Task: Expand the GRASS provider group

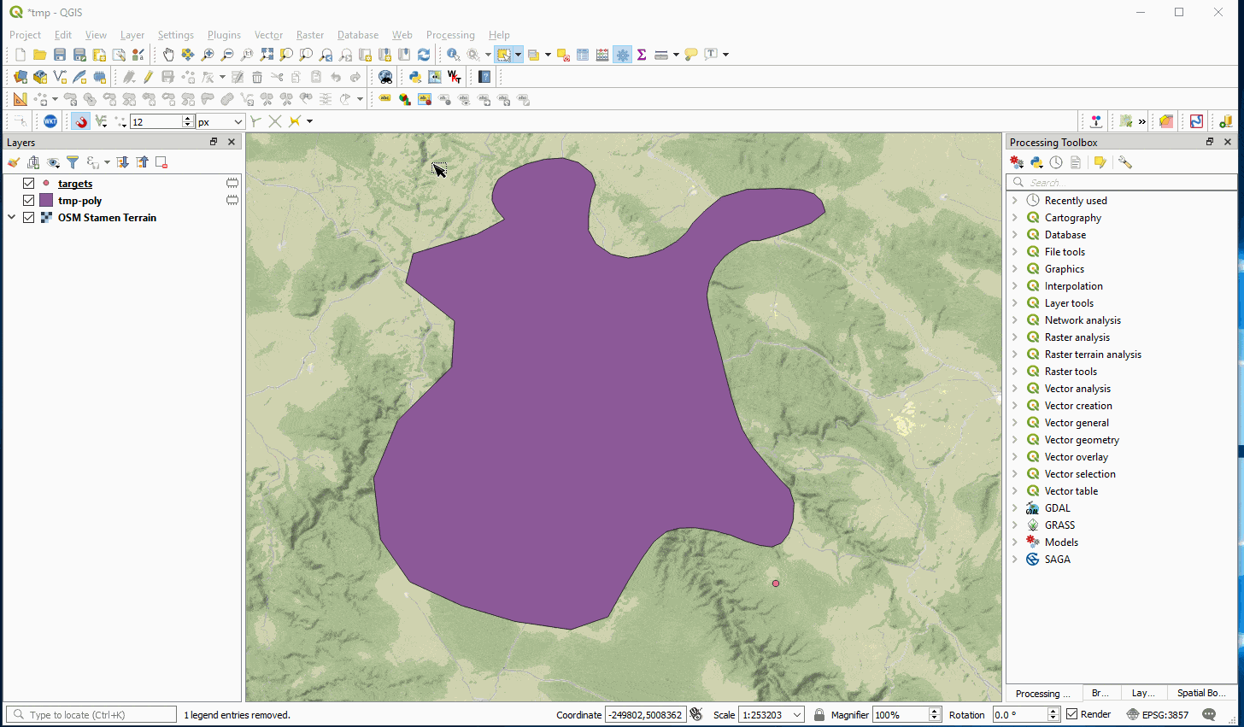Action: click(x=1015, y=525)
